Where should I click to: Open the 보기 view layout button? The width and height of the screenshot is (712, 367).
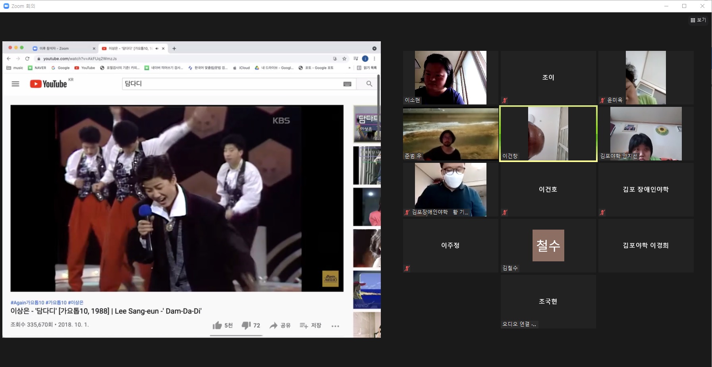point(698,20)
